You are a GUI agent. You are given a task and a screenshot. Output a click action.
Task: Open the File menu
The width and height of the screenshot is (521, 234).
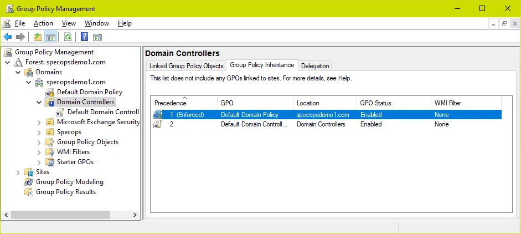point(20,23)
